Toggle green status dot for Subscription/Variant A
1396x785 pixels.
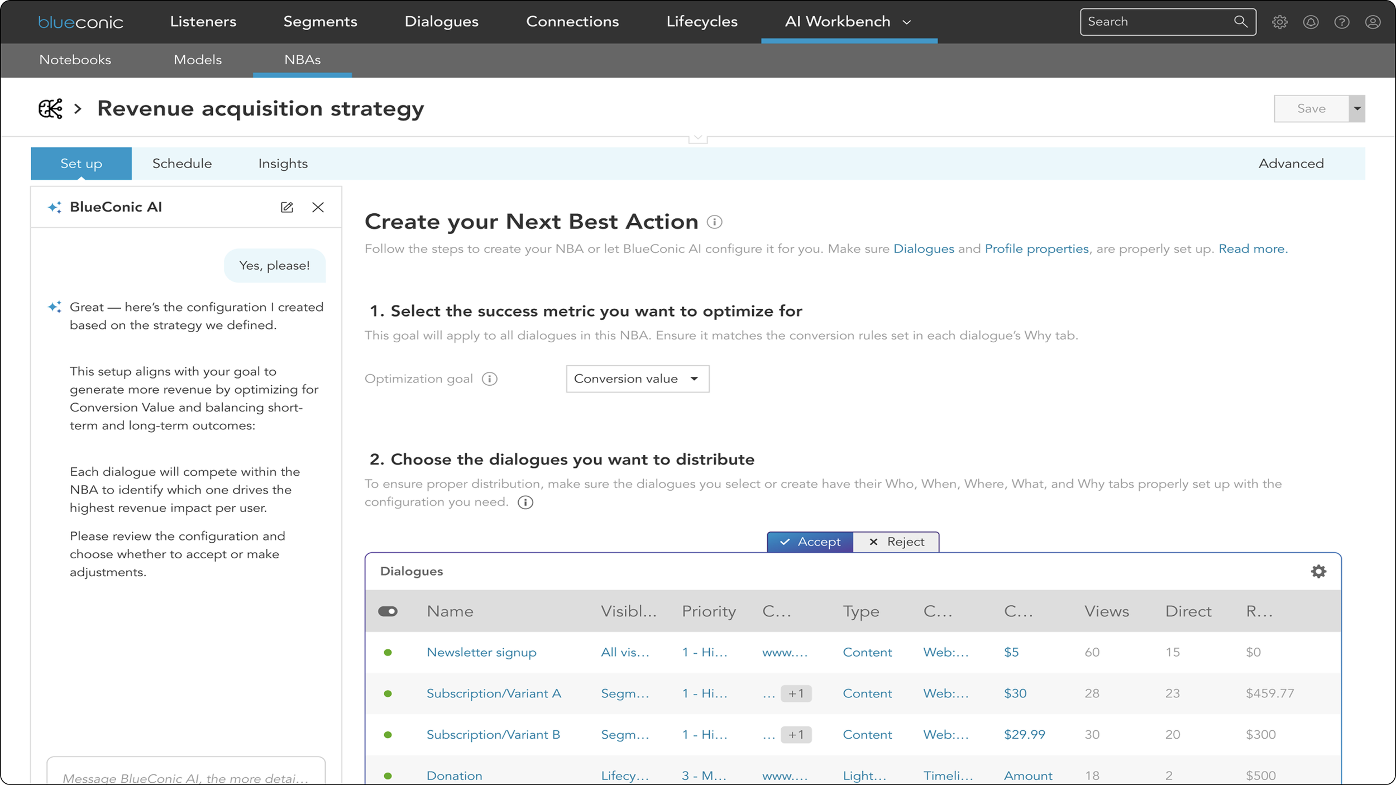pos(388,693)
